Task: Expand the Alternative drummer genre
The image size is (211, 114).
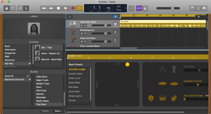Action: 30,50
